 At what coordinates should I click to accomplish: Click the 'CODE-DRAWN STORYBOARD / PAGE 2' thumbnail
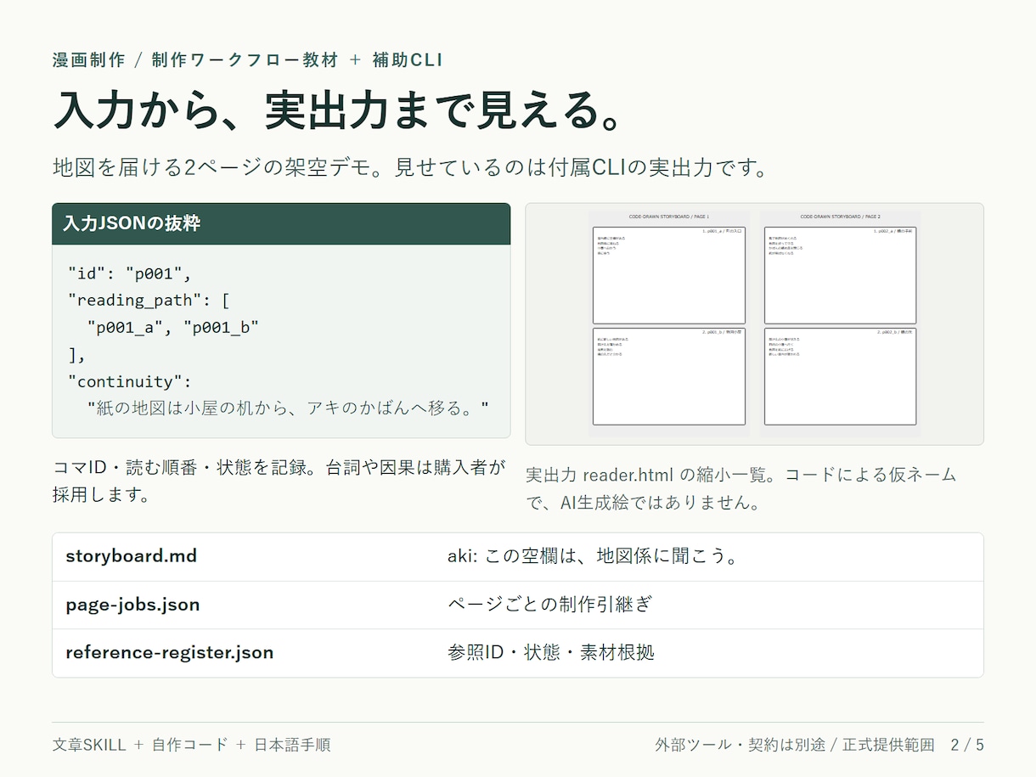point(840,323)
